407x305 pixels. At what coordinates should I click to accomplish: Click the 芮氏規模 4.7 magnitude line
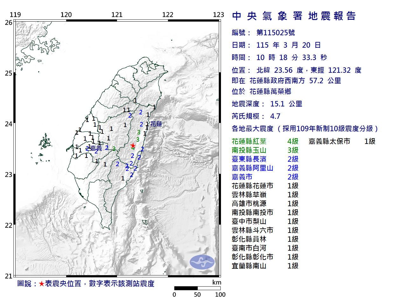pyautogui.click(x=256, y=116)
